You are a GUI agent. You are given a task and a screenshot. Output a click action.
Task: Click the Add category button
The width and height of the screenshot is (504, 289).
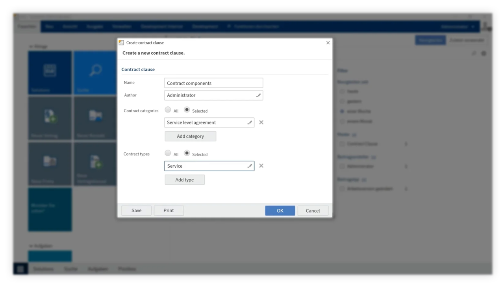click(191, 136)
